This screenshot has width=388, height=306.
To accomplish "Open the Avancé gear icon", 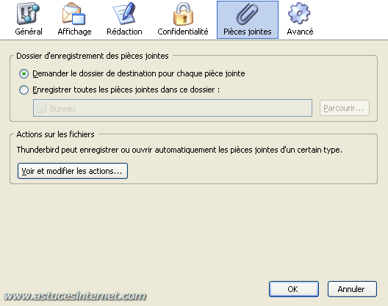I will click(299, 14).
